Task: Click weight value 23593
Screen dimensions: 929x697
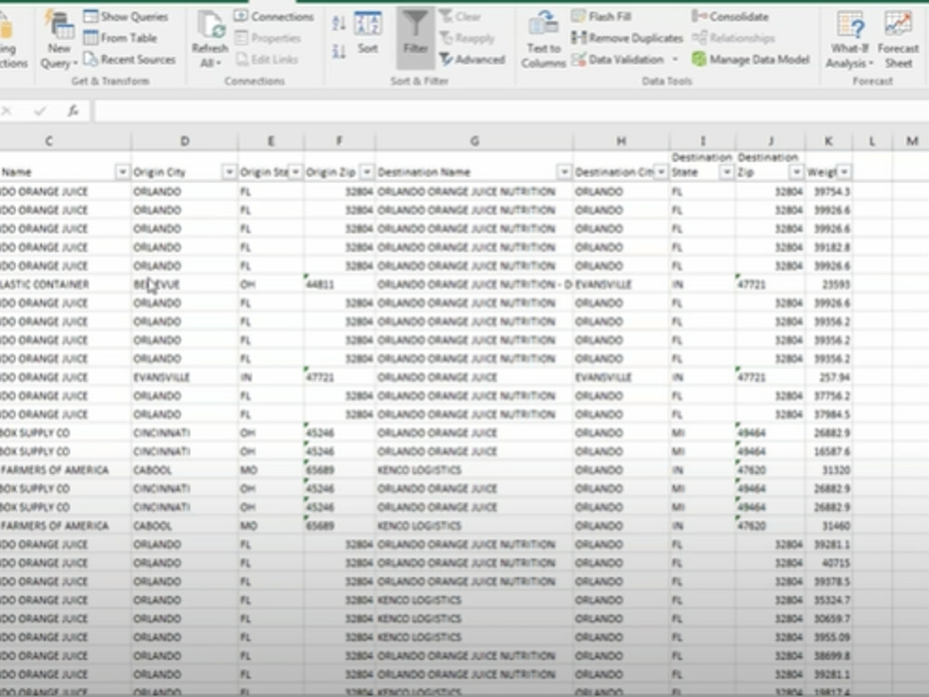Action: [x=829, y=284]
